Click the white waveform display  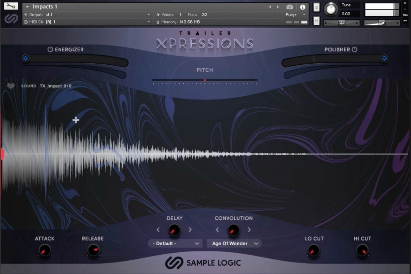(204, 154)
